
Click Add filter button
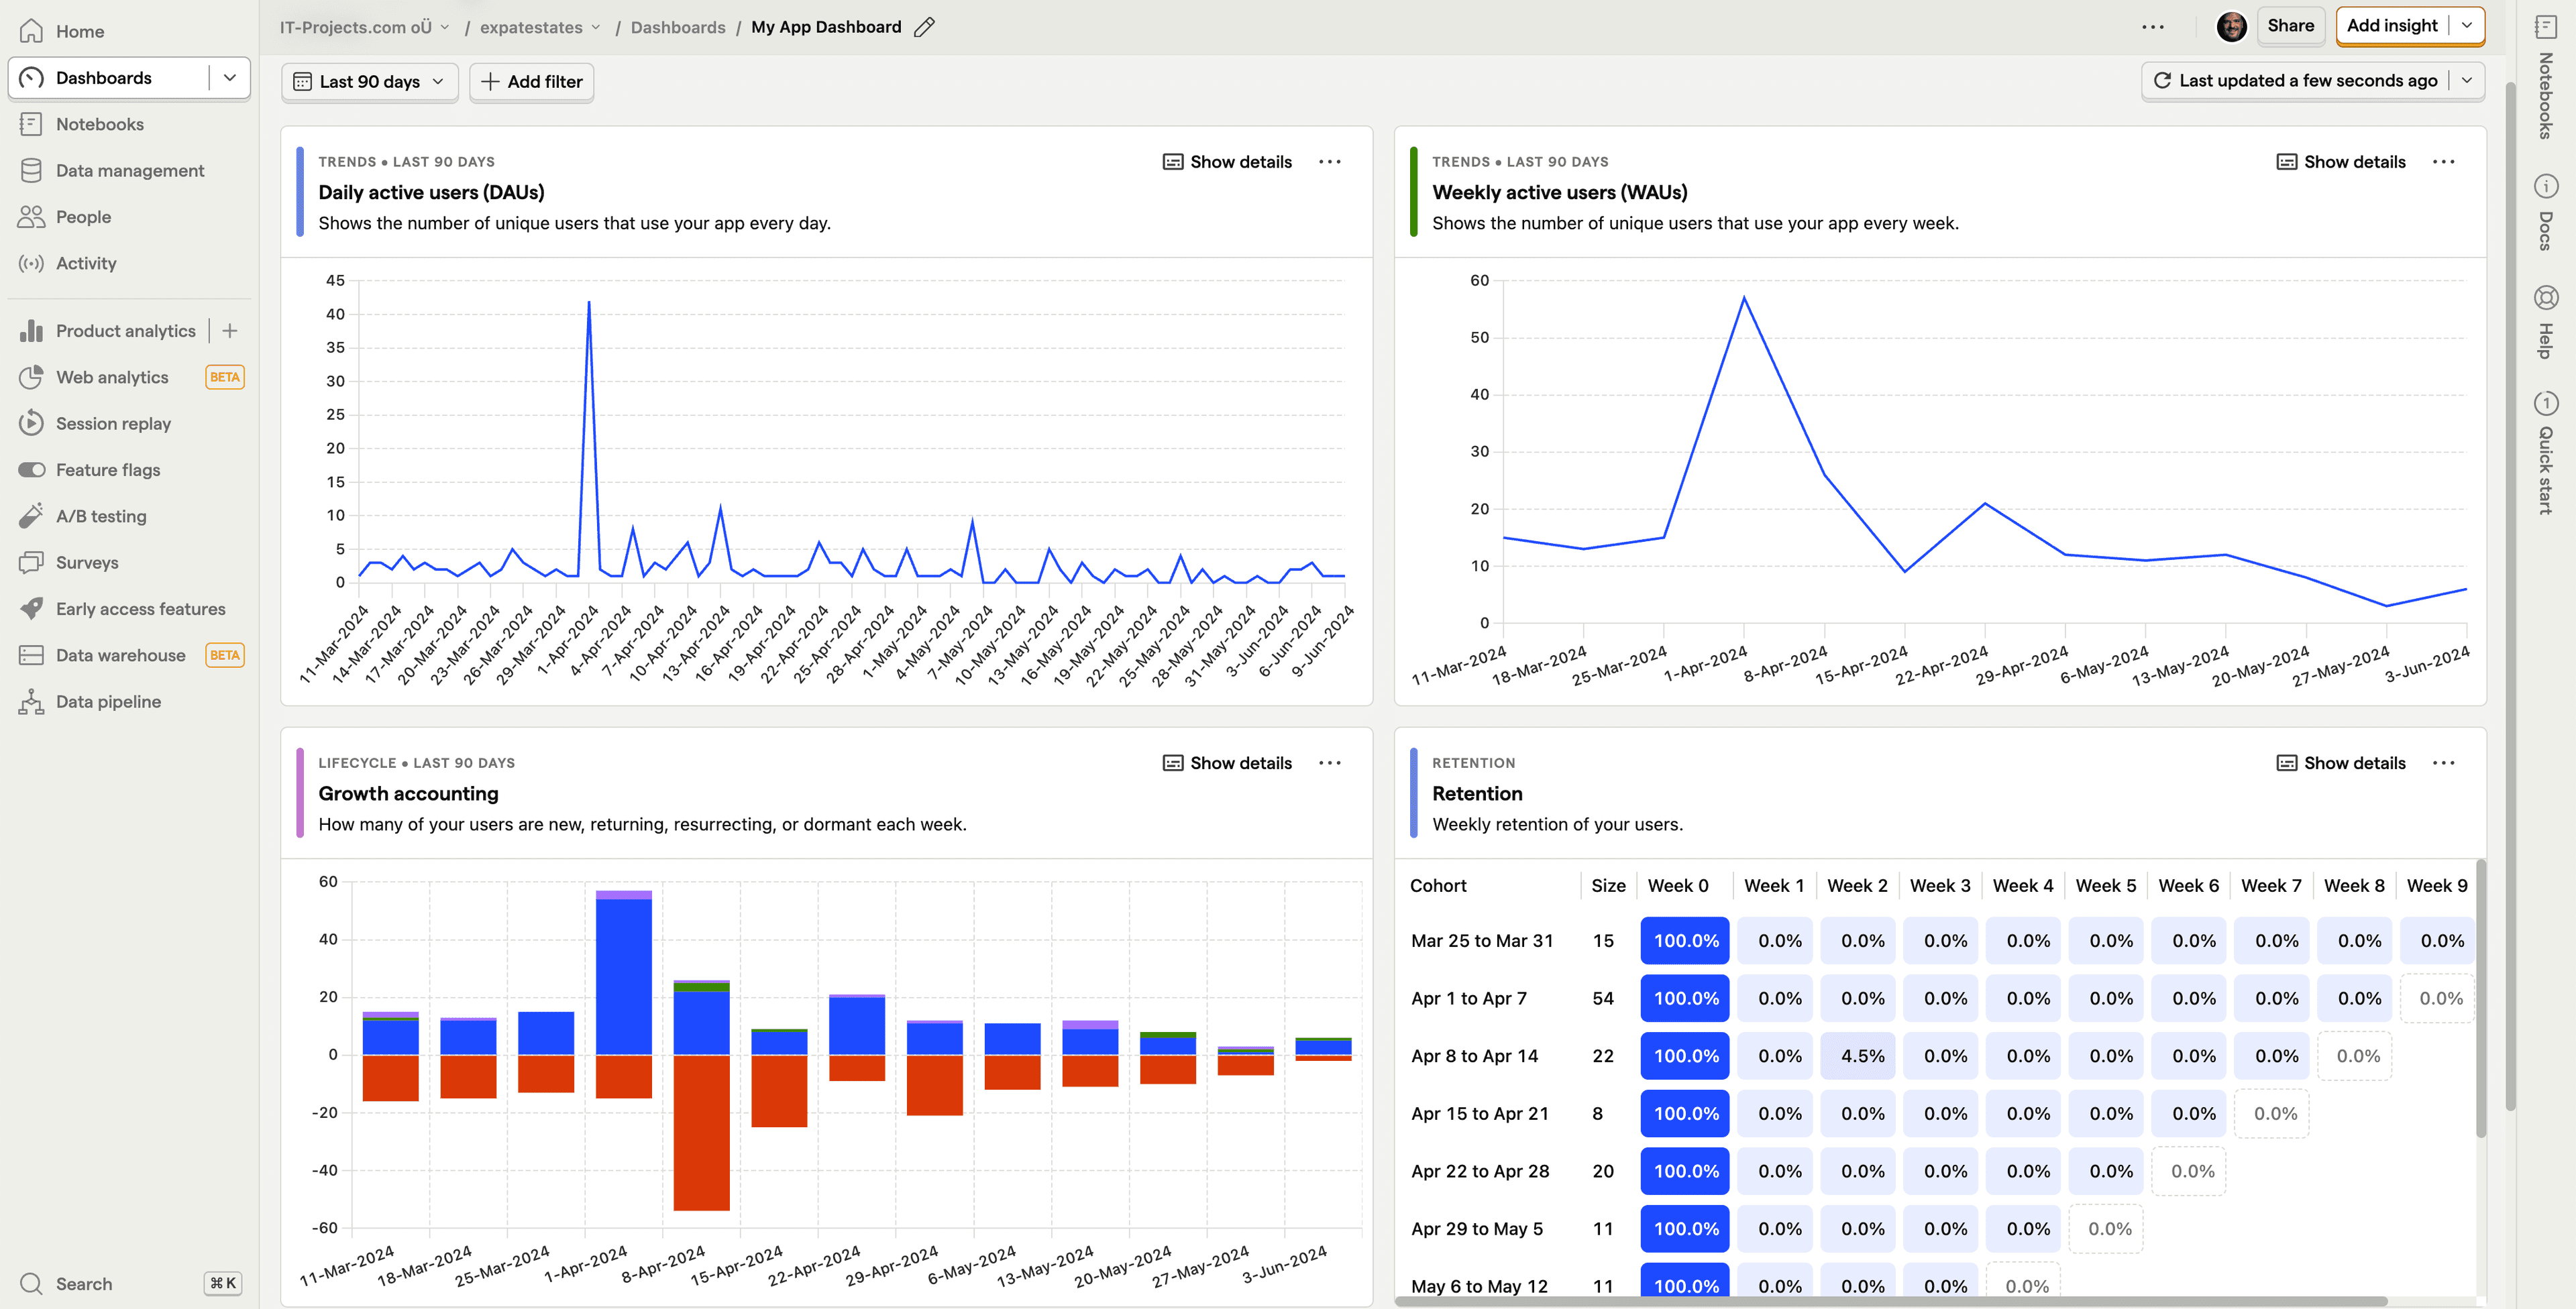coord(532,82)
